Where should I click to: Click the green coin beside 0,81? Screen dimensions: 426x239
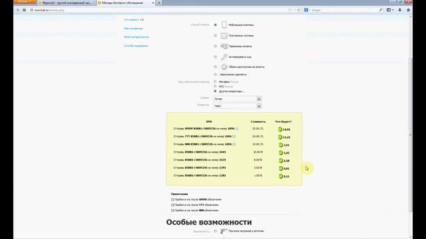pyautogui.click(x=281, y=168)
